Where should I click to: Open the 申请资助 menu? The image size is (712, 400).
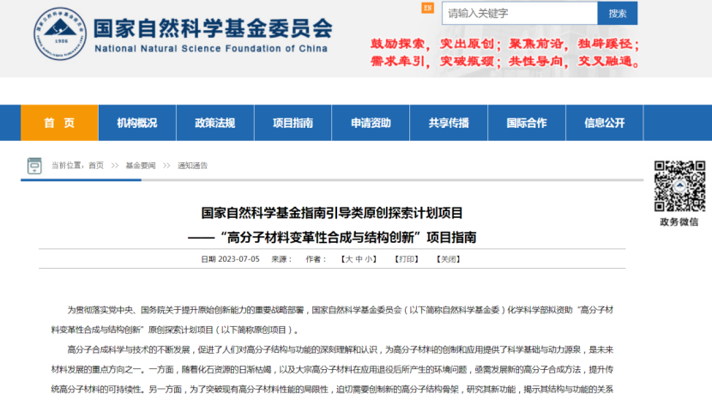pos(371,123)
